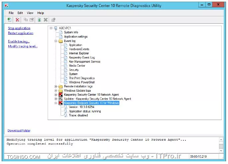Click the Application settings document icon
Screen dimensions: 228x164
click(x=61, y=37)
